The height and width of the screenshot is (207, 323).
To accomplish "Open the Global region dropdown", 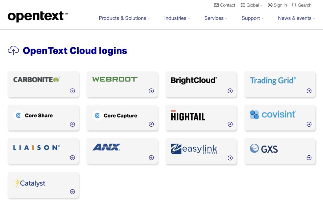I will (251, 5).
